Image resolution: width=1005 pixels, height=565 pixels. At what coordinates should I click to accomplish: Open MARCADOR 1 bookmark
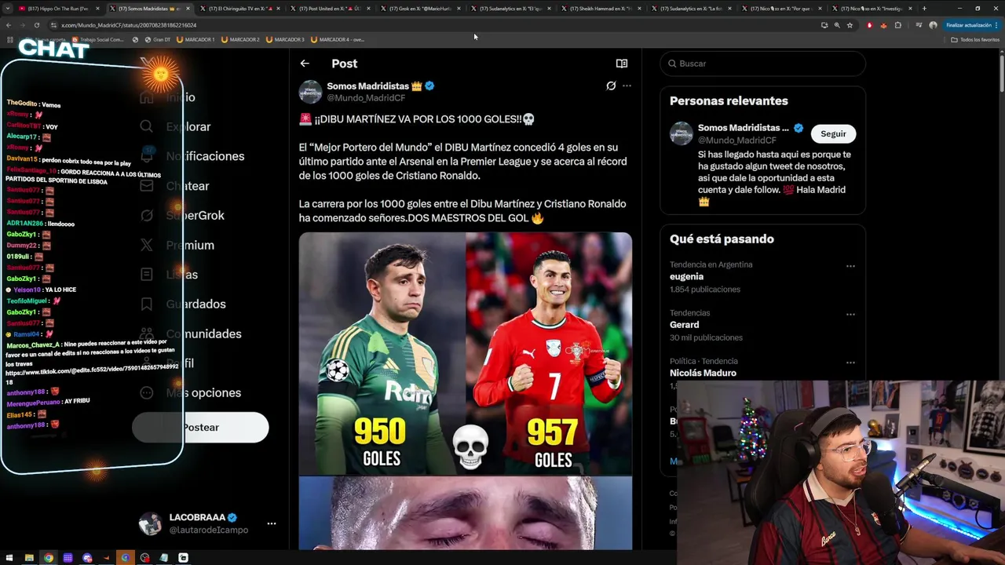pyautogui.click(x=196, y=39)
